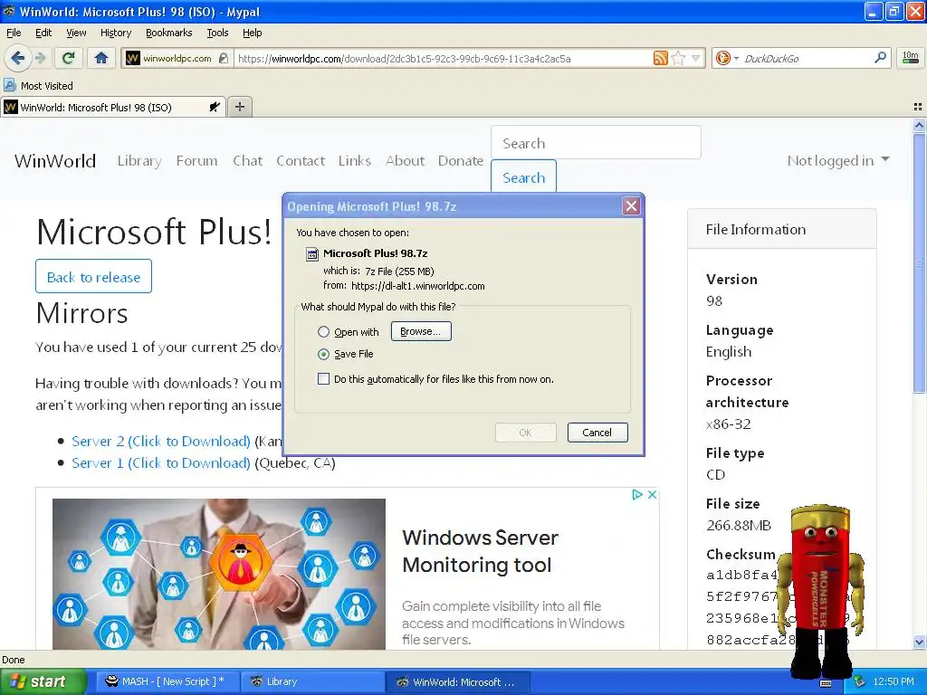Click the Browse... button in the dialog

point(421,331)
